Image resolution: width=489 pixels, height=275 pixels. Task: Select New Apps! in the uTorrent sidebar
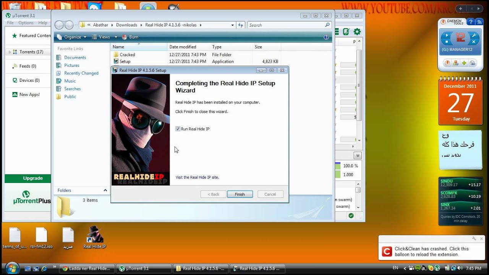26,94
